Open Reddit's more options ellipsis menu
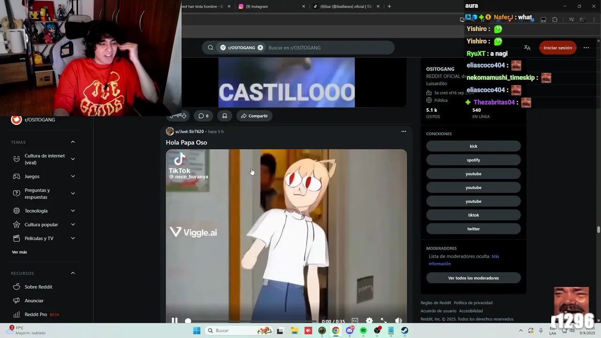Screen dimensions: 601x338 [586, 47]
